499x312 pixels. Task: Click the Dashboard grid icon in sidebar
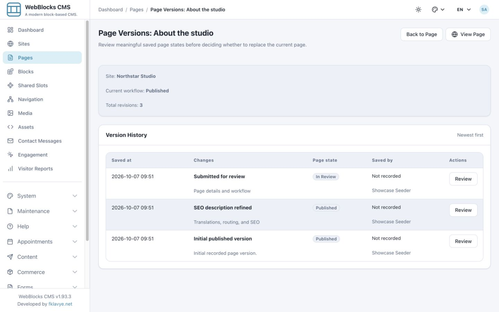click(x=11, y=30)
